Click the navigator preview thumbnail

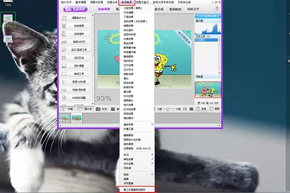coord(208,90)
